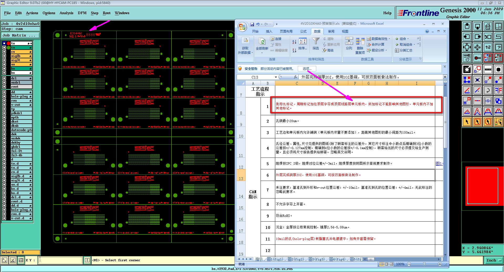The image size is (504, 272).
Task: Click the question mark help icon in Genesis toolbar
Action: [498, 47]
